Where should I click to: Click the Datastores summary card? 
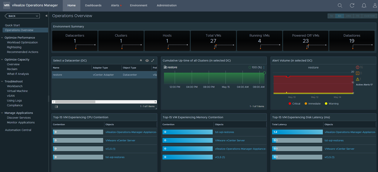click(352, 41)
